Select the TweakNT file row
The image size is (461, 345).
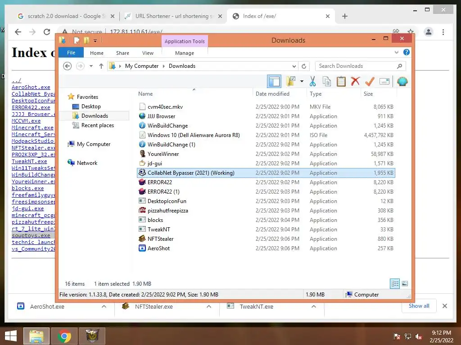[x=266, y=230]
